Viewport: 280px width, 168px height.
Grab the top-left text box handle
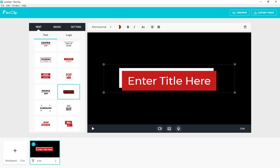[104, 64]
